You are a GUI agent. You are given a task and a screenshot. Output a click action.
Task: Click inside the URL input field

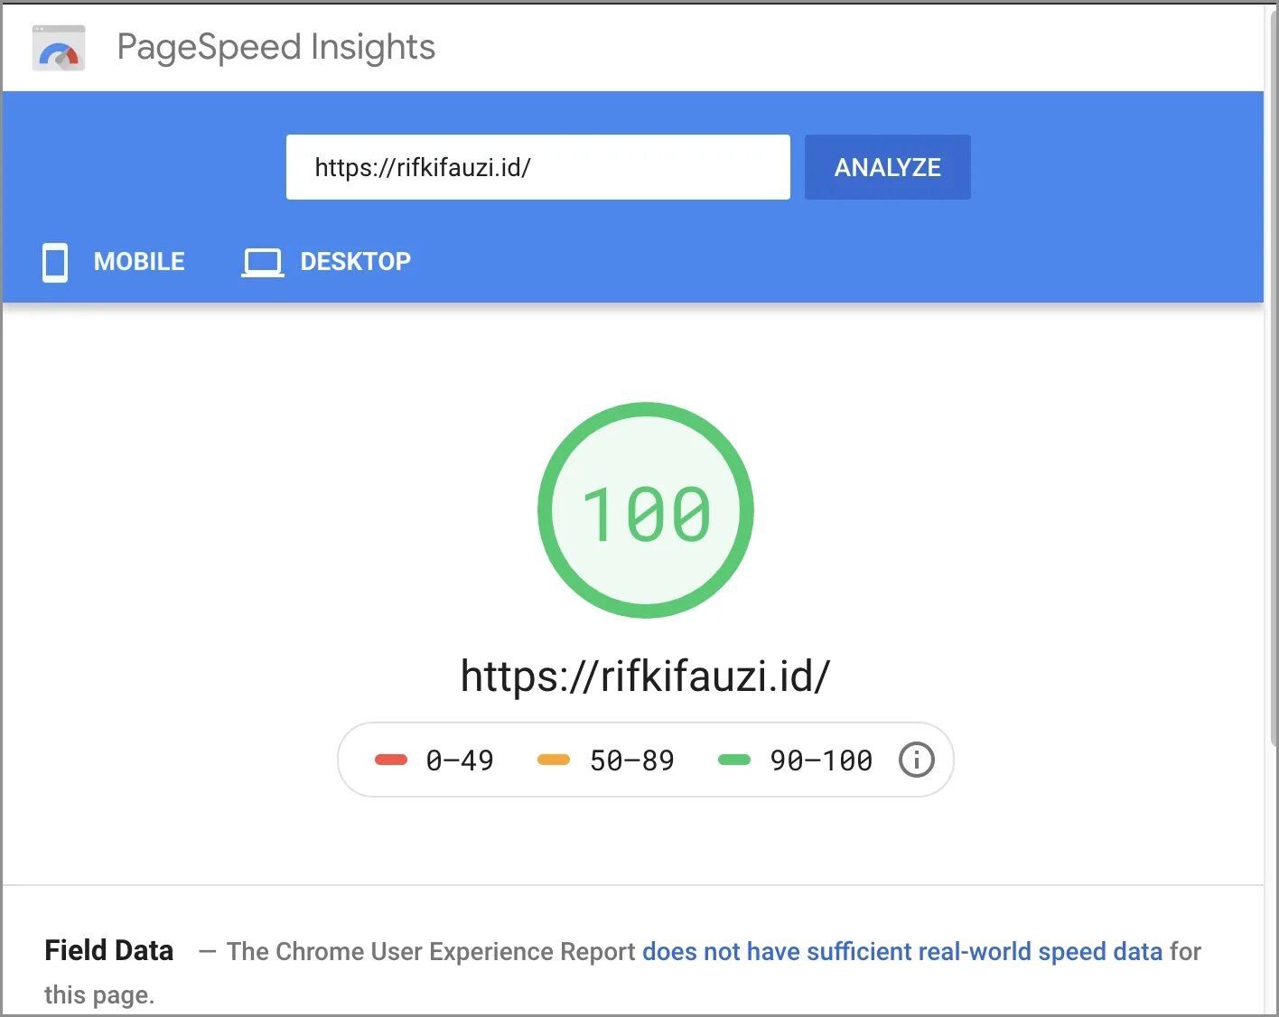click(538, 167)
